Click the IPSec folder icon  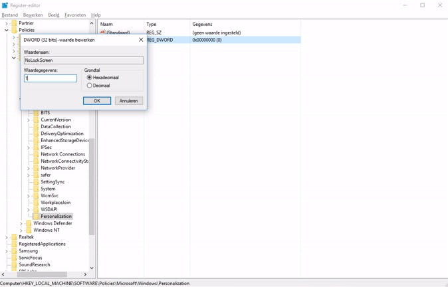pyautogui.click(x=36, y=147)
